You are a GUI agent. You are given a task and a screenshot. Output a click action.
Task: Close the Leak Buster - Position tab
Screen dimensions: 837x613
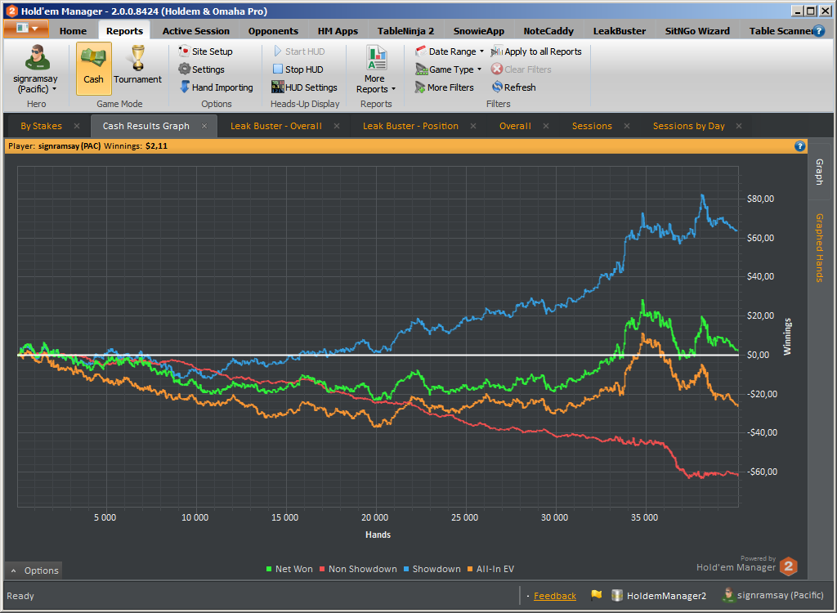tap(473, 126)
